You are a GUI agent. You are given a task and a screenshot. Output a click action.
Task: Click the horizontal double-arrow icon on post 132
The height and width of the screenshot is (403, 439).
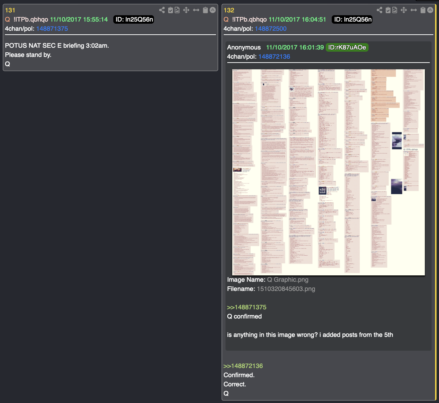tap(414, 10)
